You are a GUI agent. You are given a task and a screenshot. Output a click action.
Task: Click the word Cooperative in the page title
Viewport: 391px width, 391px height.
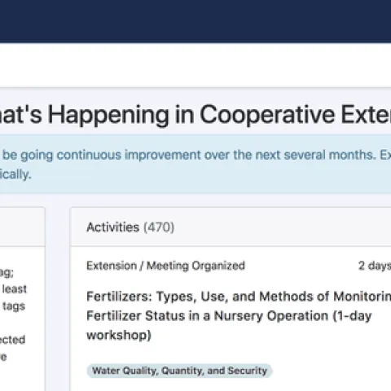pos(267,115)
